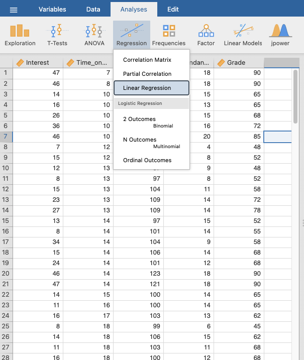Open the jpower module icon

point(281,35)
